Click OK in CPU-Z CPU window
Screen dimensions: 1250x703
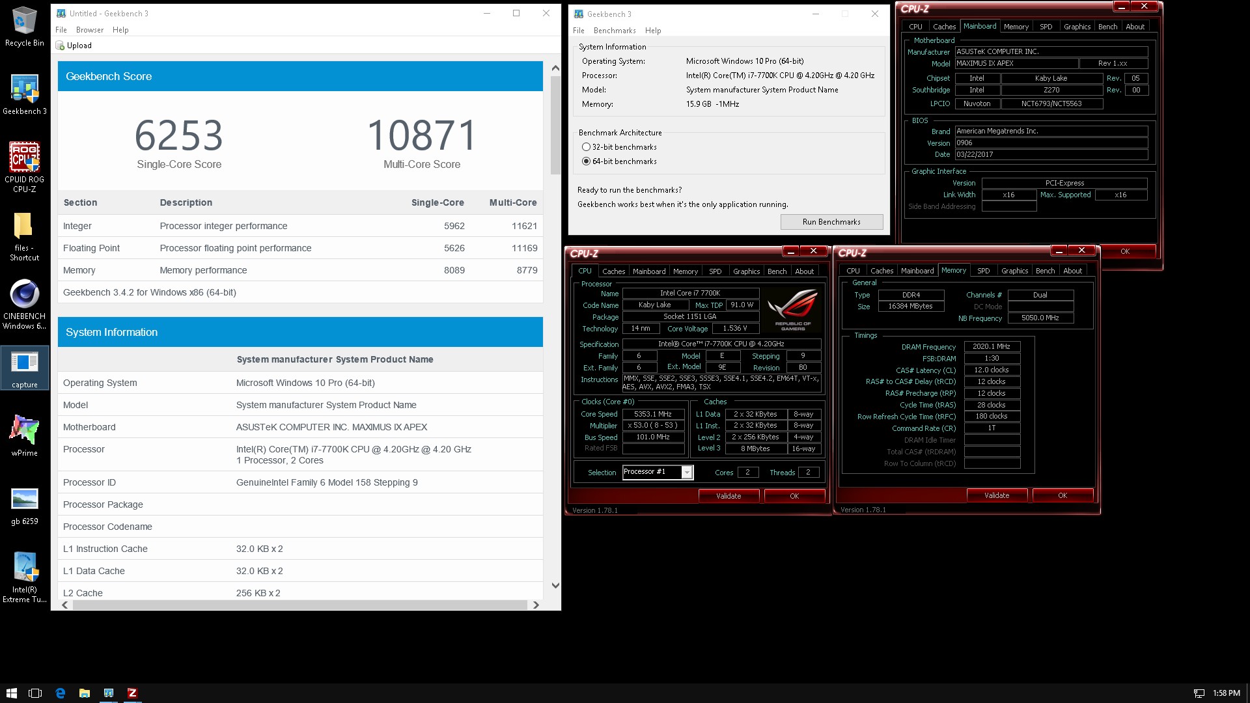pyautogui.click(x=794, y=496)
